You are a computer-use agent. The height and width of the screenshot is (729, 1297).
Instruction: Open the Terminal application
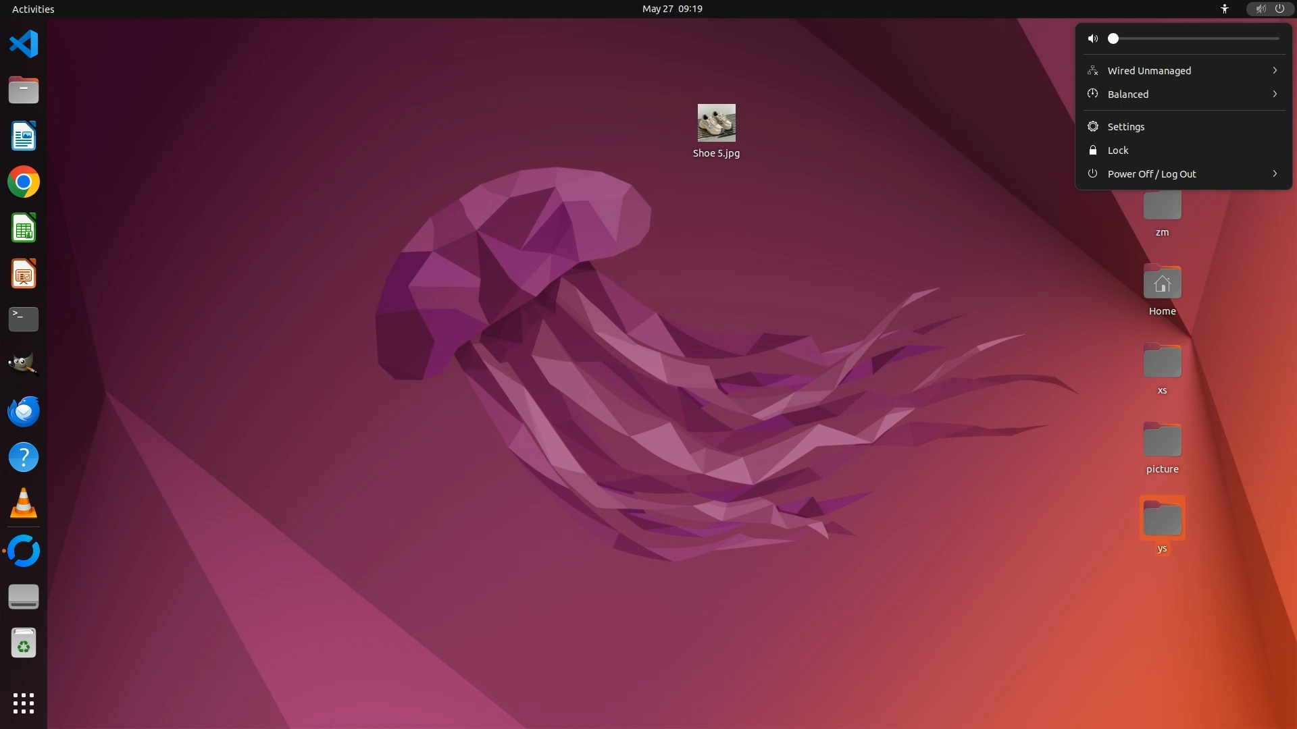click(x=24, y=319)
